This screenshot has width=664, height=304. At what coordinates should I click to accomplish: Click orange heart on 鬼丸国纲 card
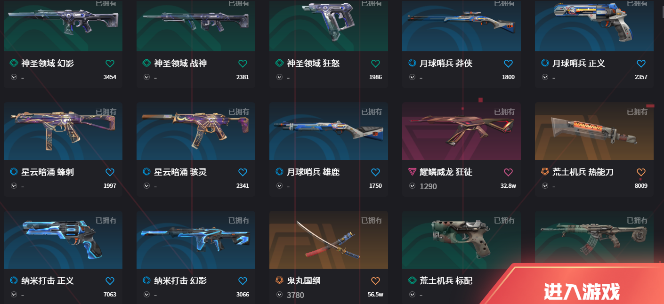pos(375,280)
